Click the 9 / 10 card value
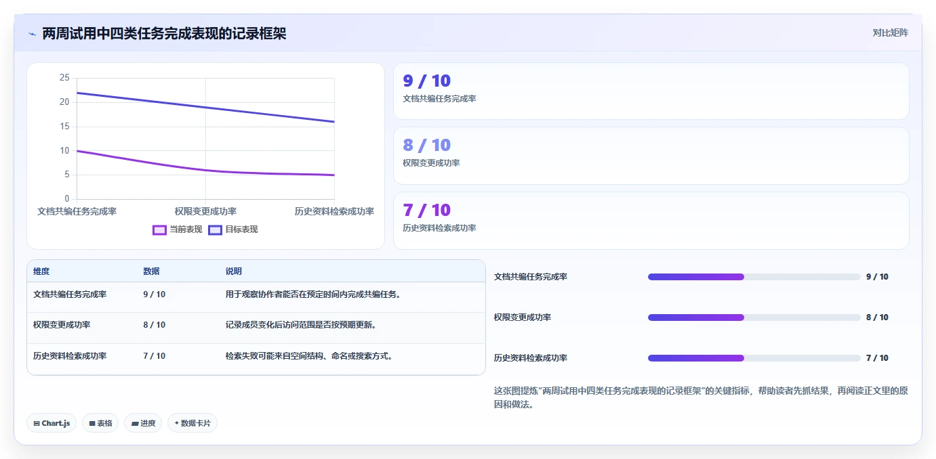Image resolution: width=936 pixels, height=459 pixels. point(427,81)
